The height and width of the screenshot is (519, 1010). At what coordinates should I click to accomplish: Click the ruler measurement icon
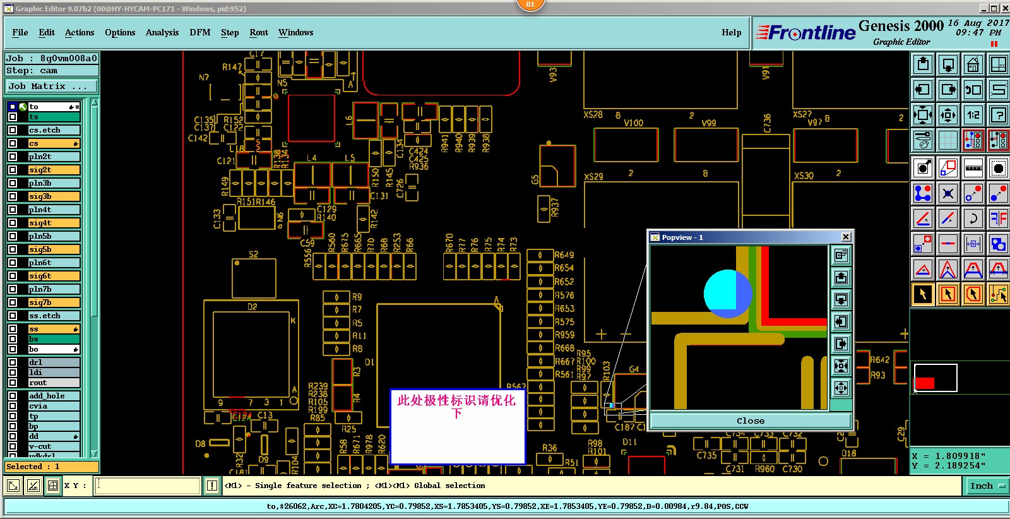pyautogui.click(x=973, y=168)
